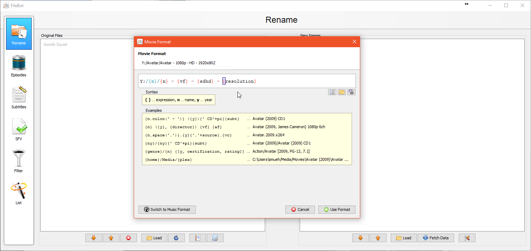Open the Subtitles panel

pos(19,98)
